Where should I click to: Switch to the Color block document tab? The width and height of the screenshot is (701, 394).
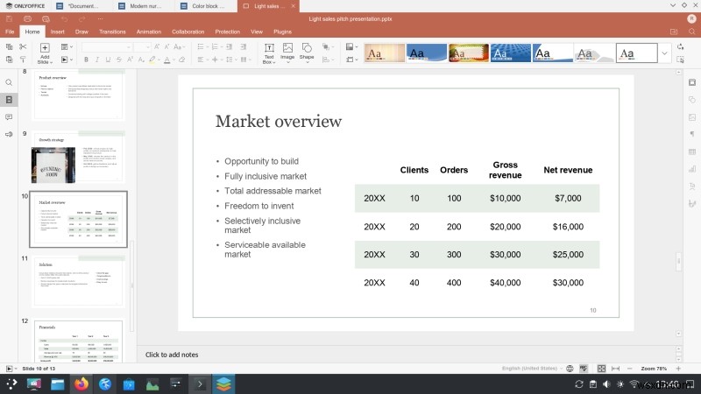point(206,6)
